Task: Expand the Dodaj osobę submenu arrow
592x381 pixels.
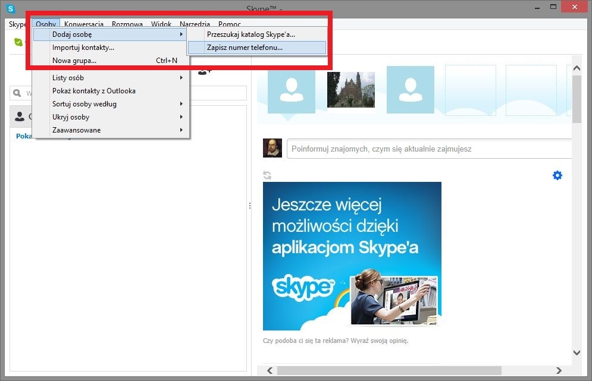Action: [x=181, y=34]
